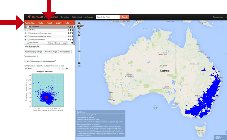Click the red point on the scatterplot

tap(46, 98)
